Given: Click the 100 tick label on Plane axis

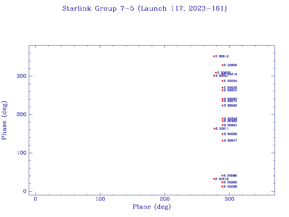Looking at the screenshot, I should pos(100,199).
